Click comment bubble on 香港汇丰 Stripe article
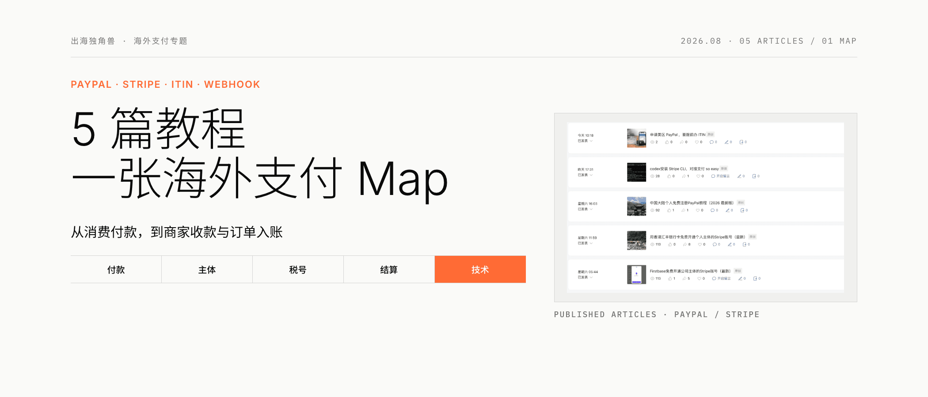Viewport: 928px width, 397px height. pos(715,244)
